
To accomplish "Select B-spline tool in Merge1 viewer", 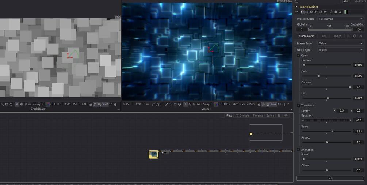I will pyautogui.click(x=158, y=104).
